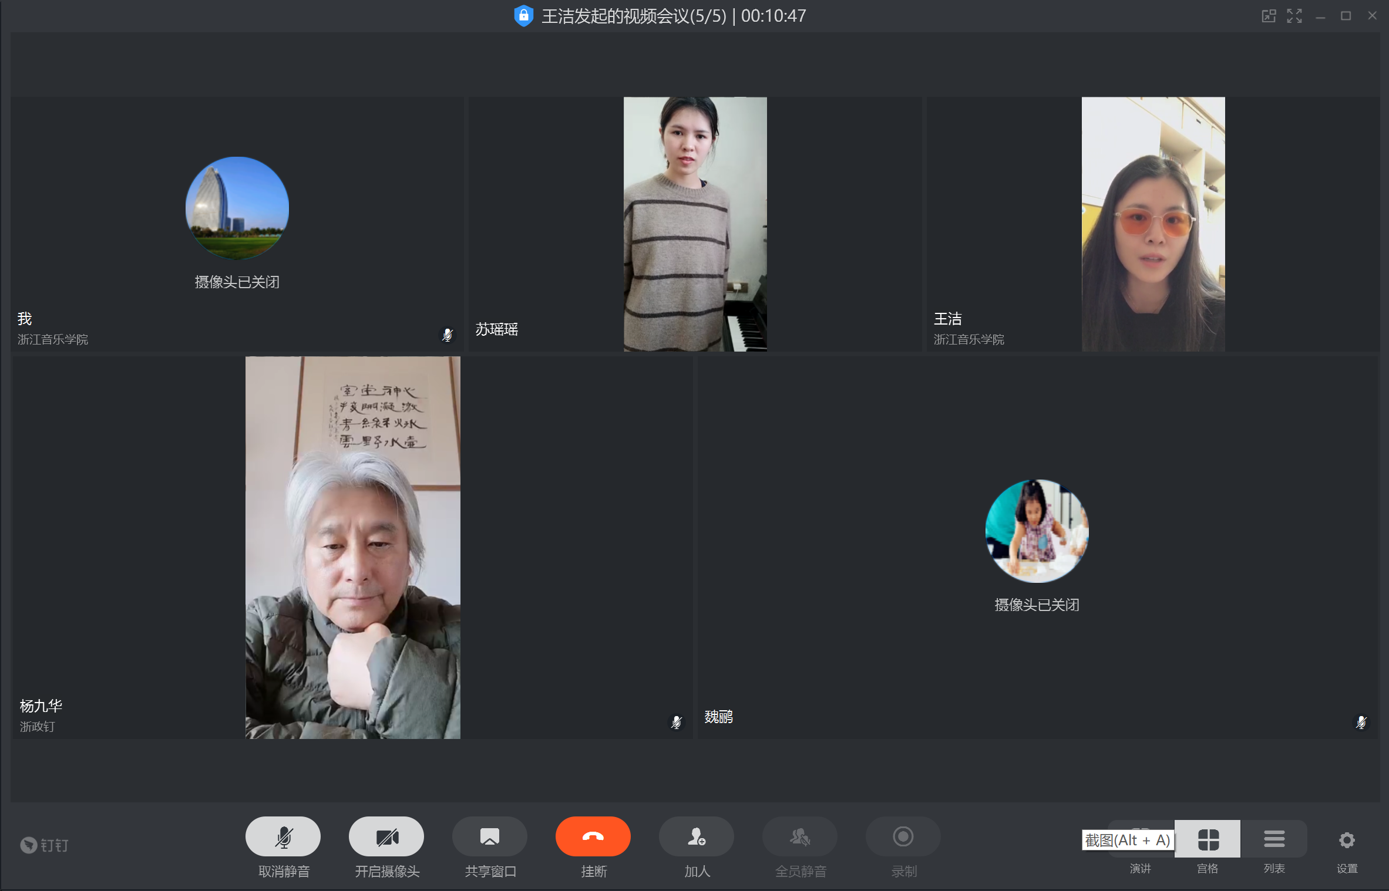Click muted mic icon in 魏鹏 tile
This screenshot has width=1389, height=891.
pyautogui.click(x=1361, y=721)
